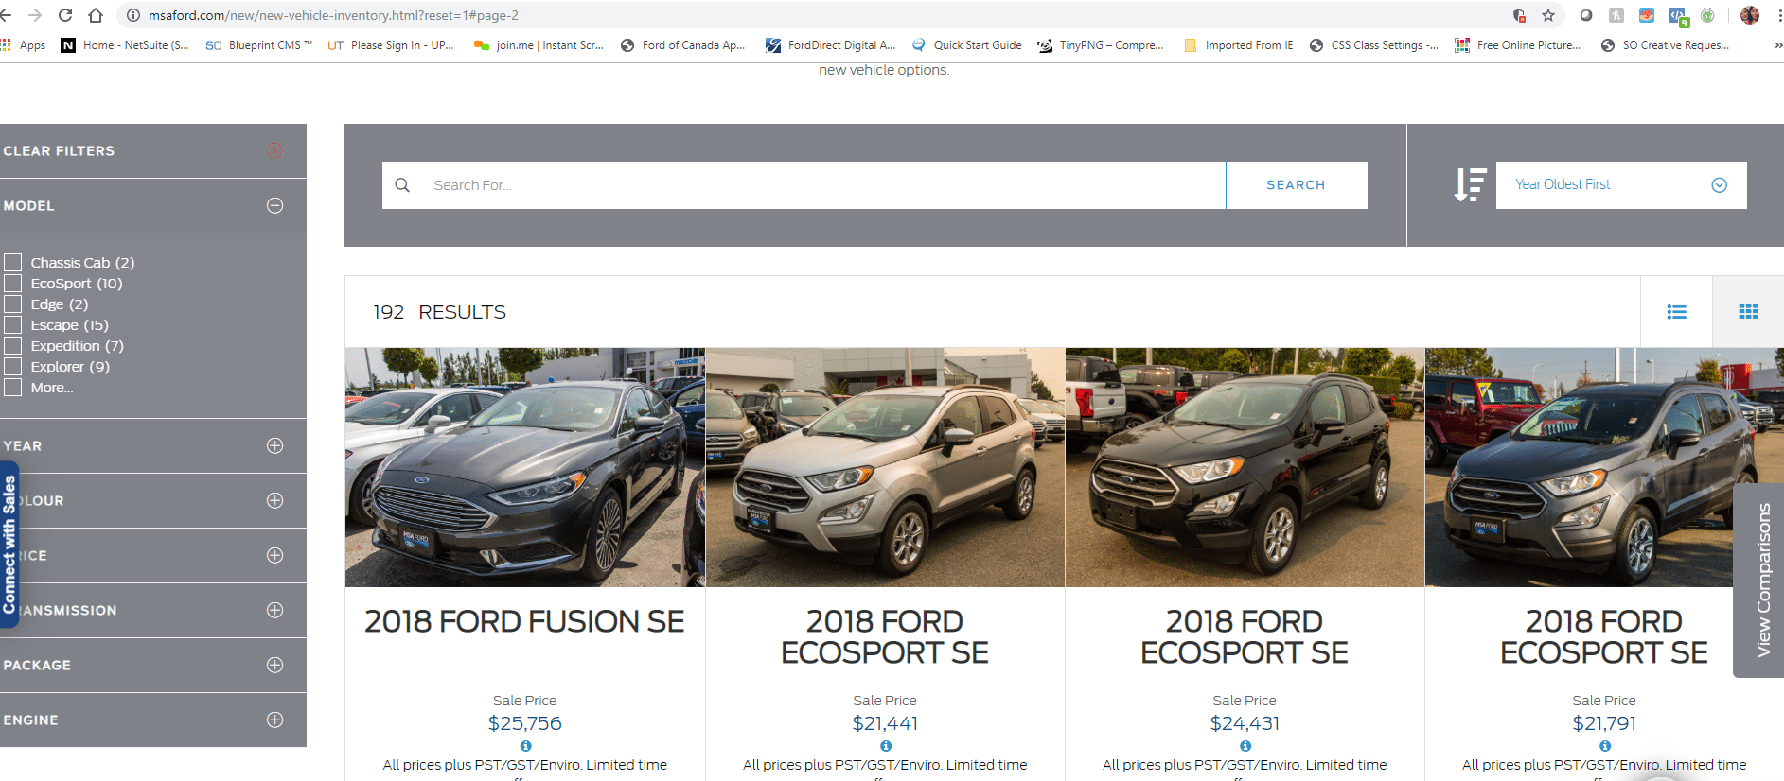Bookmark this page with star icon

coord(1548,15)
